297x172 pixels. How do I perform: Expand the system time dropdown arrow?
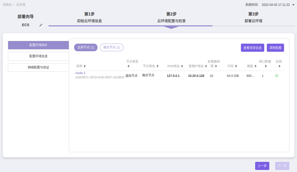(293, 5)
